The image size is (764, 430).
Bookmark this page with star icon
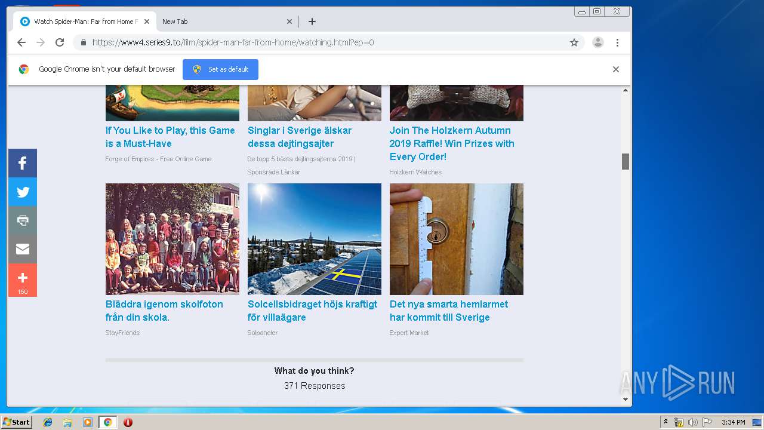click(574, 42)
